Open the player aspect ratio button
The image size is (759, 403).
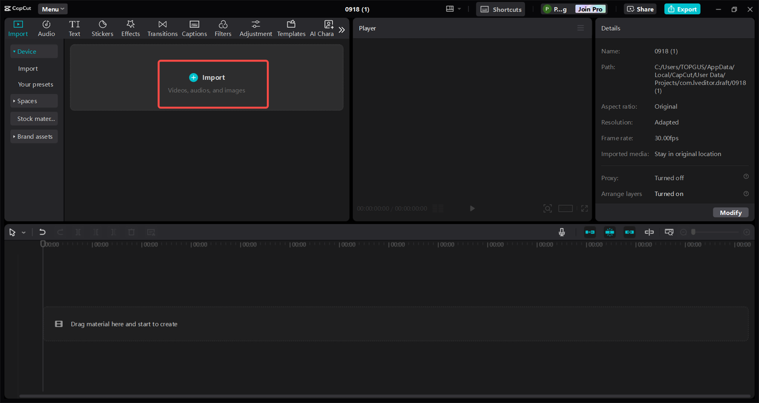[x=565, y=209]
